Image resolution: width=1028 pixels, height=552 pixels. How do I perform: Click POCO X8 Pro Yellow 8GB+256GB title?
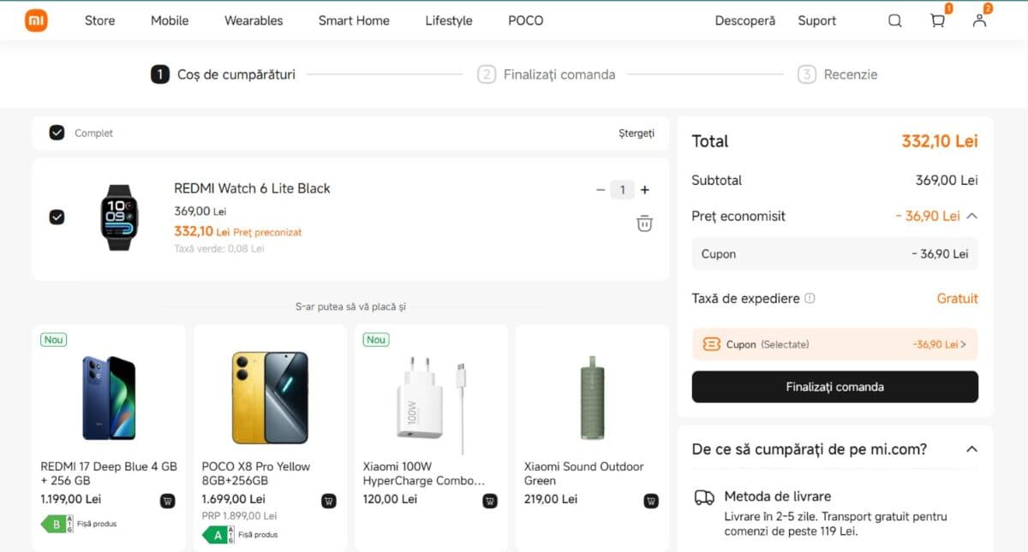tap(256, 473)
